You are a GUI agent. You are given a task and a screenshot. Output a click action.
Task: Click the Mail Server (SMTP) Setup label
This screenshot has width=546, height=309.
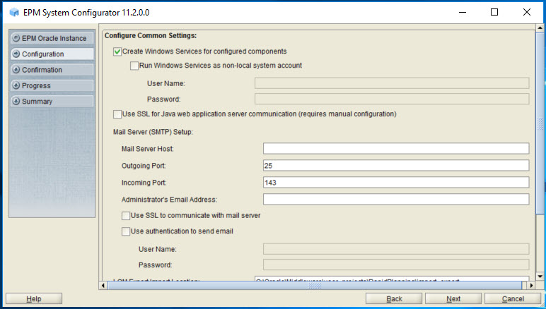[x=153, y=132]
